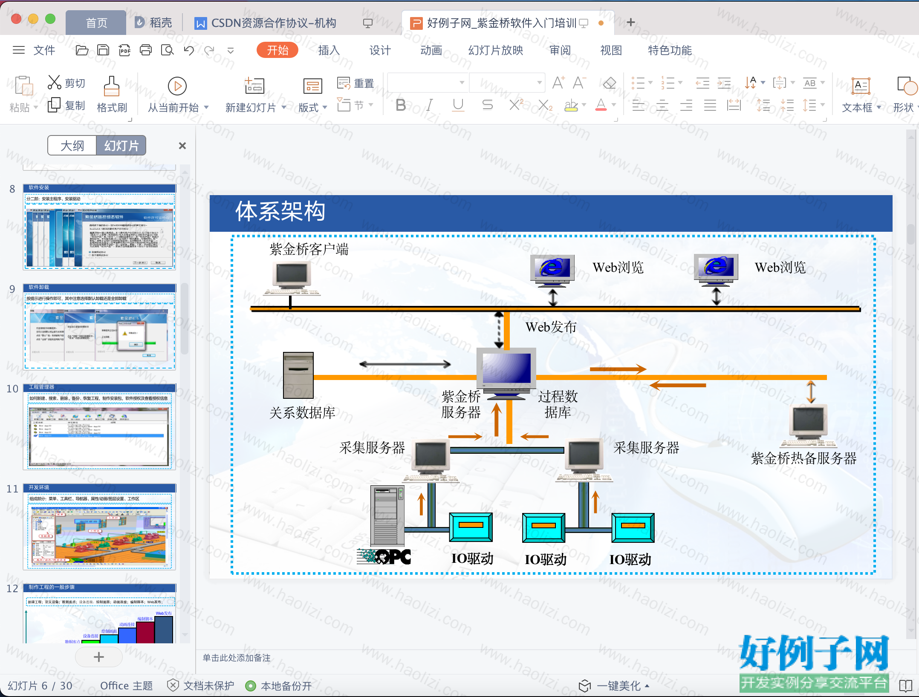Cut selection with scissors icon
The height and width of the screenshot is (697, 919).
coord(54,82)
